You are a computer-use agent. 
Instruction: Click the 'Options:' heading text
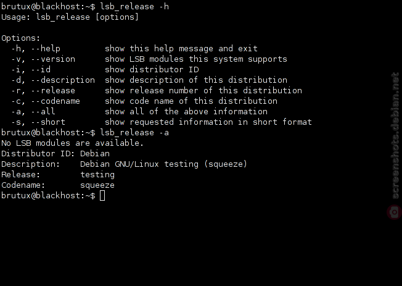[x=21, y=38]
